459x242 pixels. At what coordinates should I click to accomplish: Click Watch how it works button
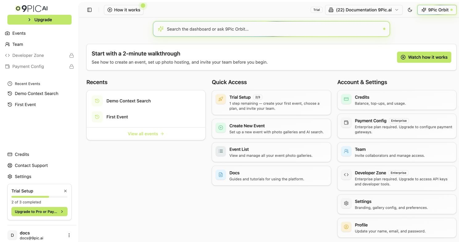click(x=424, y=57)
